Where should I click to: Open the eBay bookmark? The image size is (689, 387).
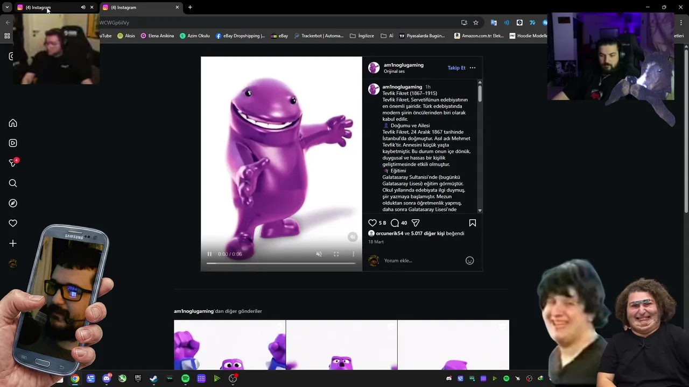point(279,36)
